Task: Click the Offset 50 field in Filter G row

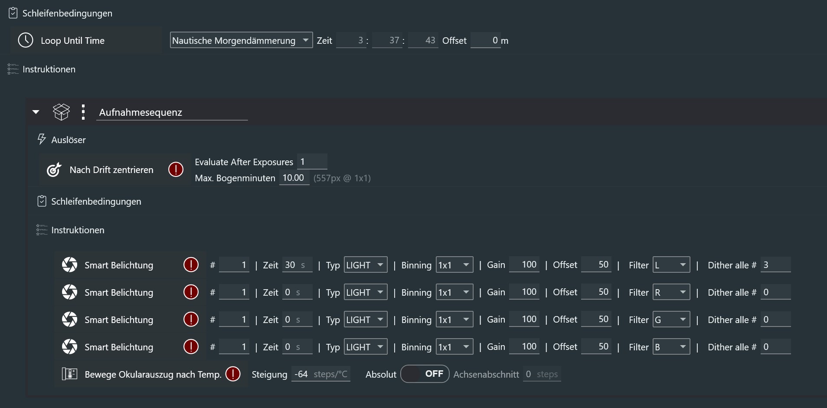Action: pyautogui.click(x=596, y=319)
